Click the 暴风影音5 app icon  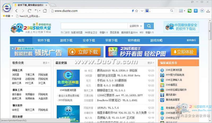point(162,95)
